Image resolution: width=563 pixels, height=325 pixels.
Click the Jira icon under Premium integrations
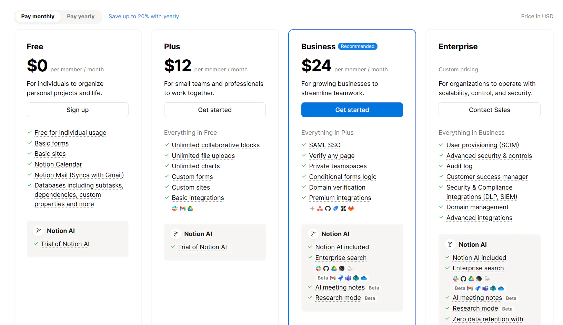[335, 209]
